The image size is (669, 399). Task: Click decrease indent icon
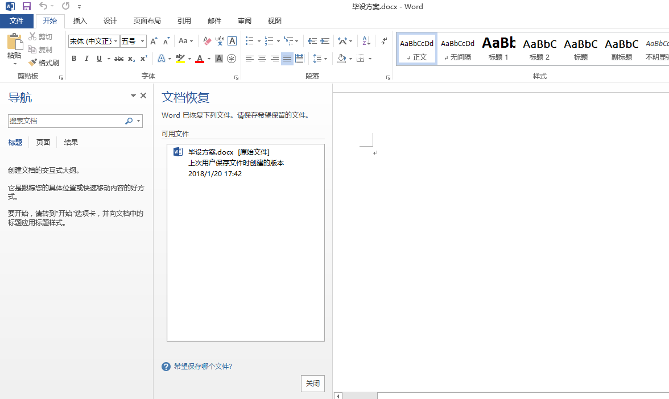(x=312, y=41)
